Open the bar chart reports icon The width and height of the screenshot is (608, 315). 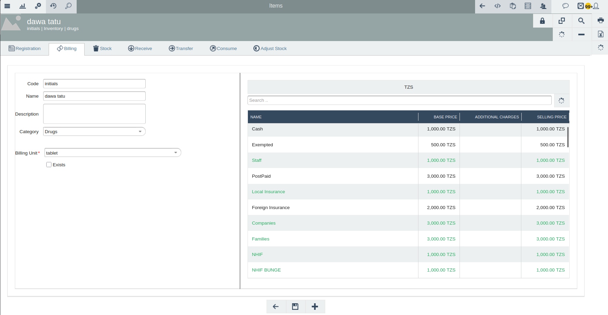(23, 6)
